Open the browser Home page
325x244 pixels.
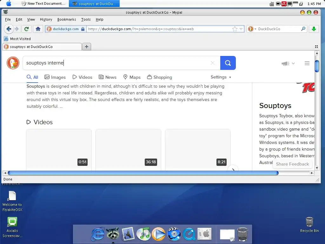[38, 29]
